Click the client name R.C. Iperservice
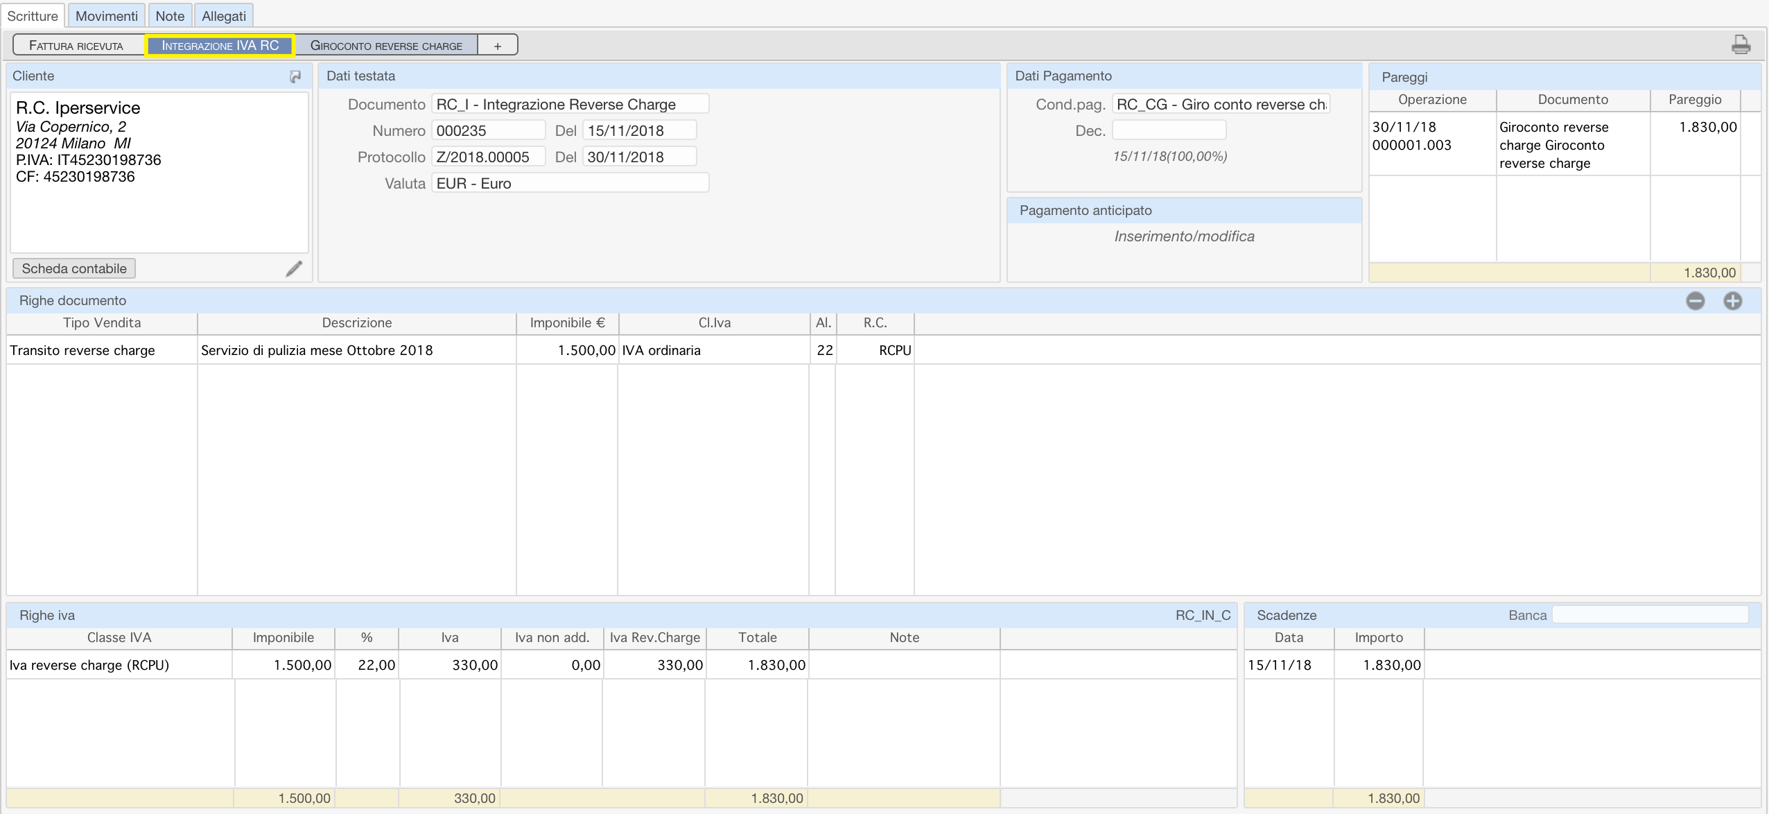 click(x=78, y=107)
